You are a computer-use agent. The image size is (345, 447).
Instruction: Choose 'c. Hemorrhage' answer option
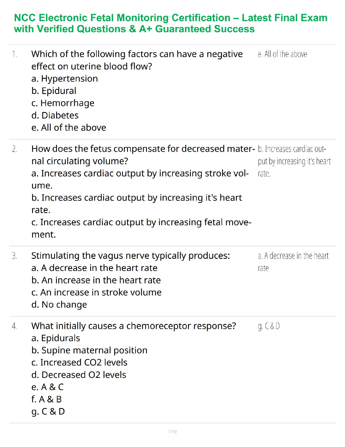tap(63, 103)
